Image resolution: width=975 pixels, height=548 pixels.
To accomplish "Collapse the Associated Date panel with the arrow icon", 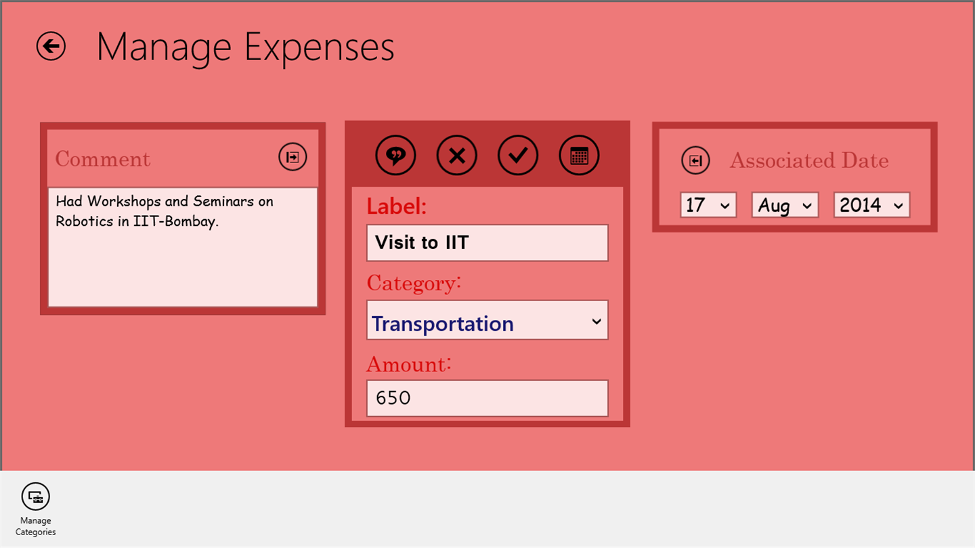I will pyautogui.click(x=695, y=160).
